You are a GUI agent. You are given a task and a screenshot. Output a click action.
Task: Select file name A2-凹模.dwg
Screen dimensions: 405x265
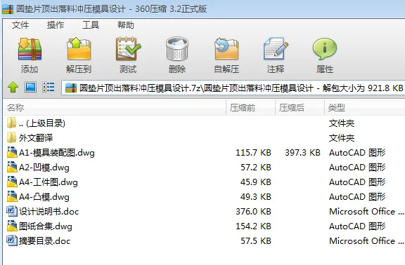click(44, 168)
